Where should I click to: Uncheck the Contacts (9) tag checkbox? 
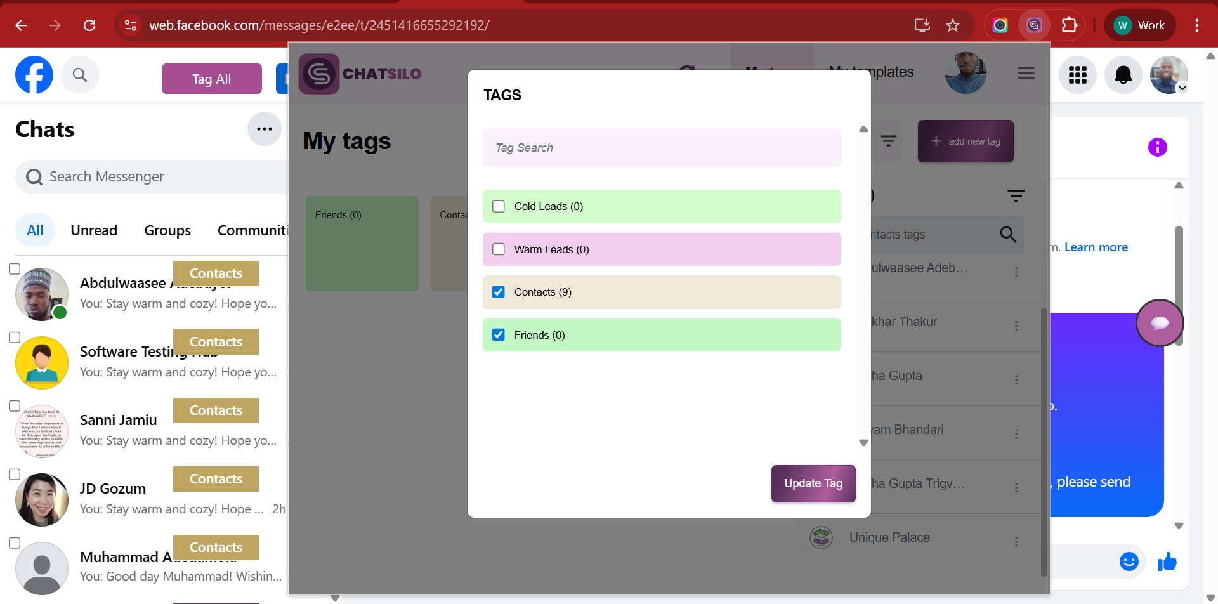(499, 292)
